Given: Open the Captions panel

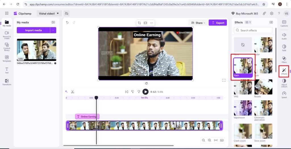Looking at the screenshot, I should point(284,24).
